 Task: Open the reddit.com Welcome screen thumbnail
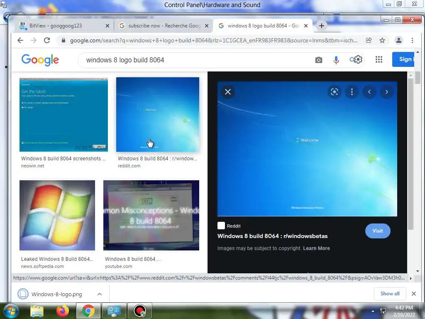point(157,115)
